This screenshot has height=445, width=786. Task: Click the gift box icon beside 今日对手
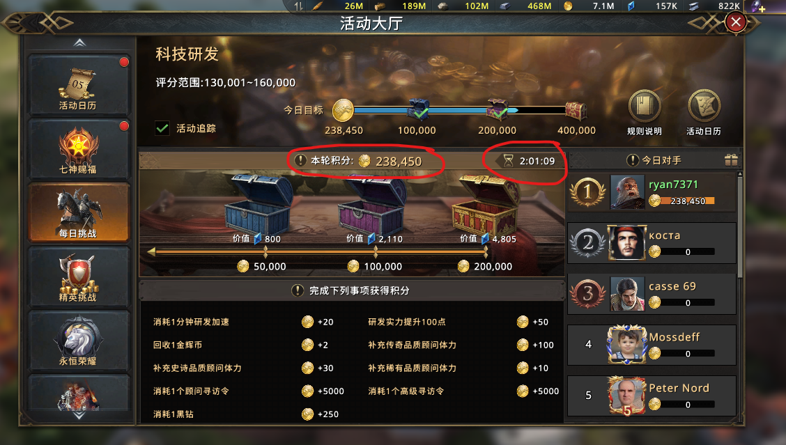click(x=731, y=160)
